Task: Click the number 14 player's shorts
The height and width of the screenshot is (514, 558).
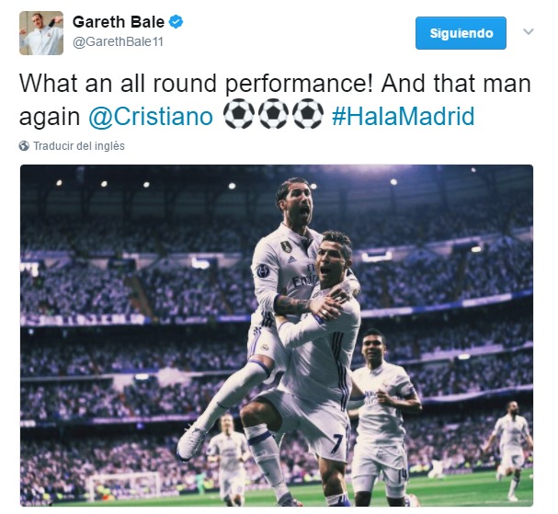Action: [380, 466]
